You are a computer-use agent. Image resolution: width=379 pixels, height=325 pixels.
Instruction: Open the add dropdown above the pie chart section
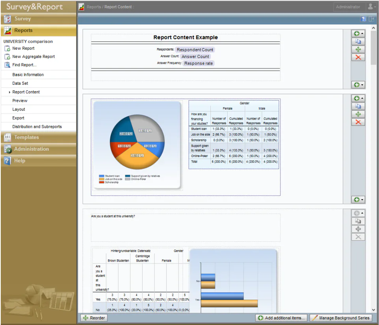(x=358, y=98)
